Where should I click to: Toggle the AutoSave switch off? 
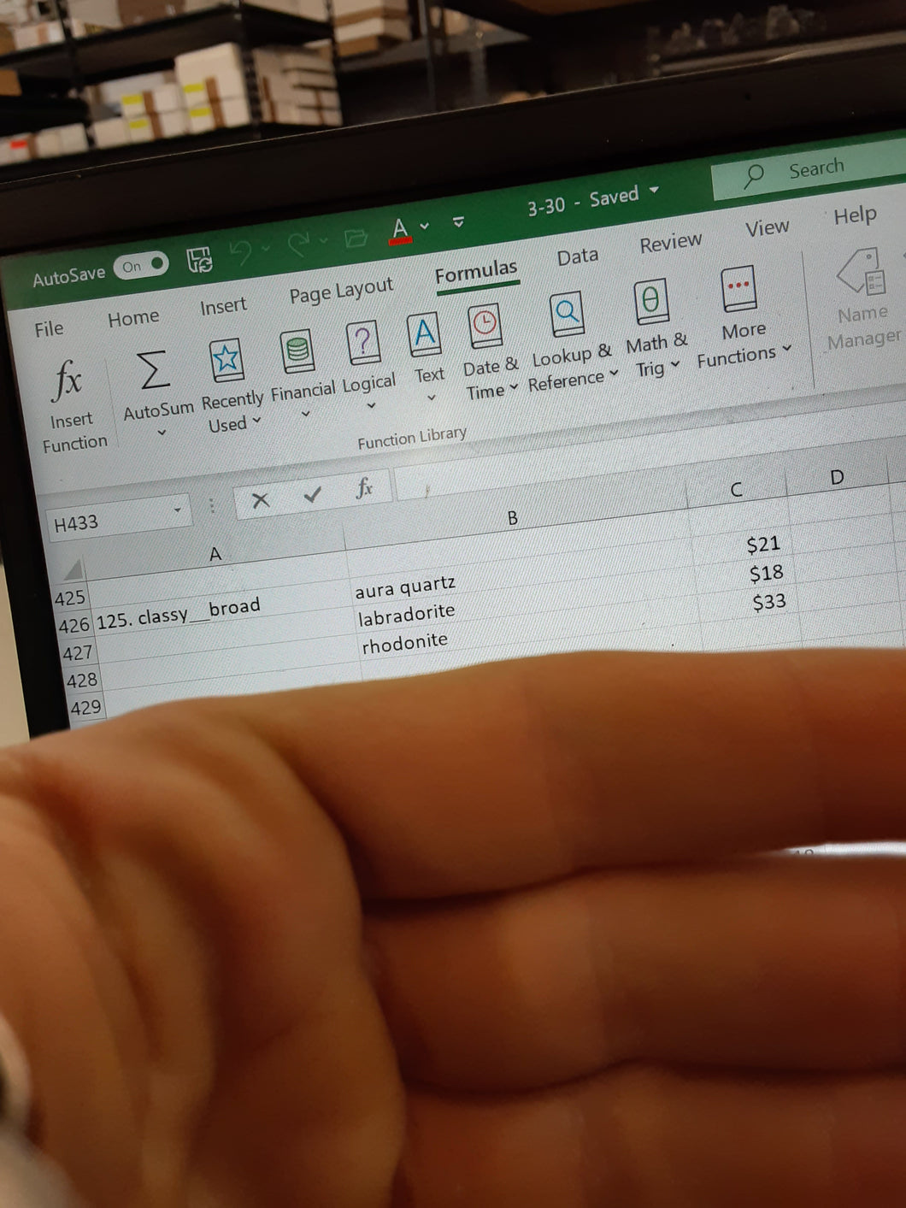(x=142, y=266)
